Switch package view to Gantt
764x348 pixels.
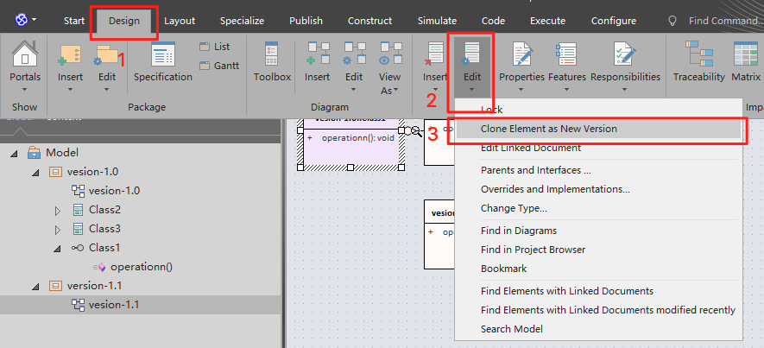[220, 66]
